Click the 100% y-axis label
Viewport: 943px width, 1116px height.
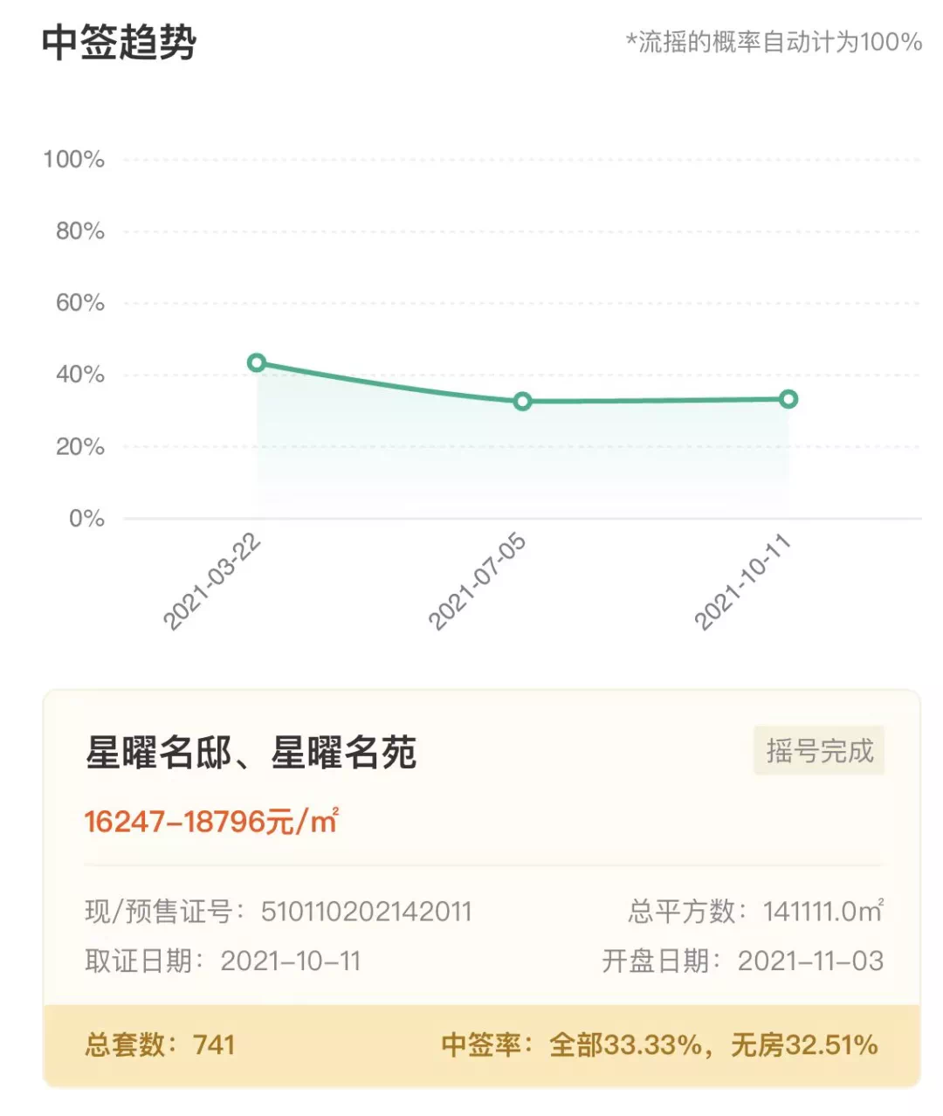(74, 160)
